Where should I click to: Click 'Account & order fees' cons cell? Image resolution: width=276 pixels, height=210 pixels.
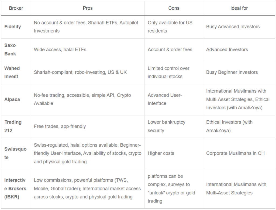[174, 50]
